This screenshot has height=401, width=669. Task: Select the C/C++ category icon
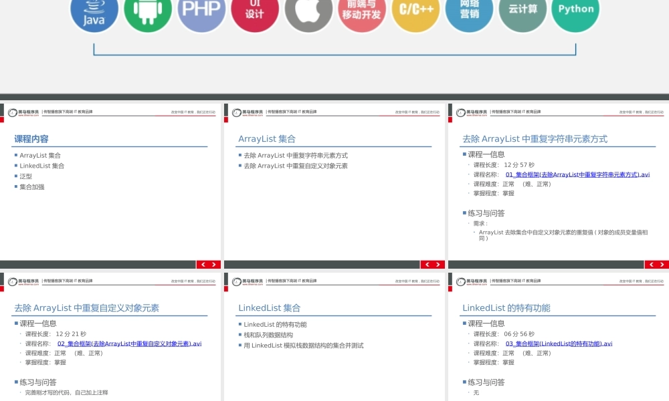pos(415,13)
